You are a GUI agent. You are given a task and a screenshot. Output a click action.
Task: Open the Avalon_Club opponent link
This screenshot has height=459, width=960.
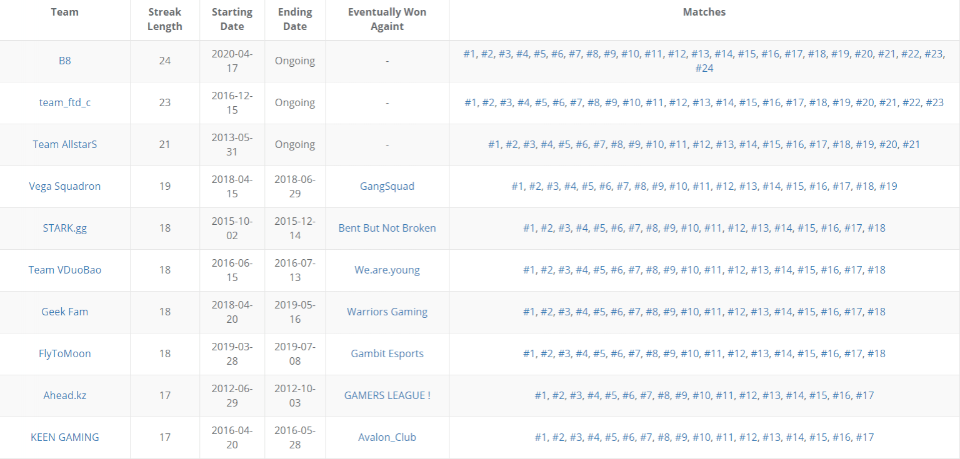[x=387, y=438]
